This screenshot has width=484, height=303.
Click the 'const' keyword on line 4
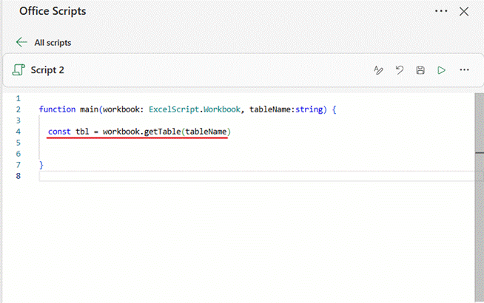click(59, 132)
